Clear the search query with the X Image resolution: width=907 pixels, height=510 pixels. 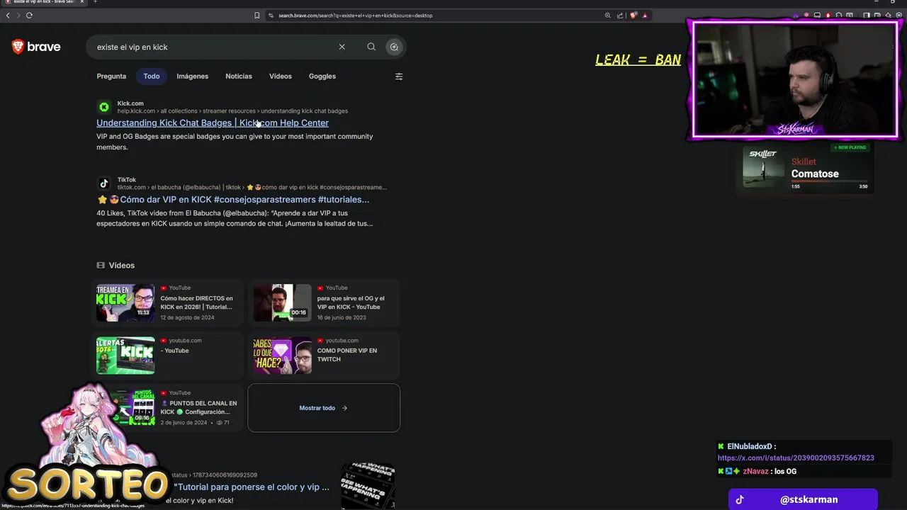click(342, 47)
